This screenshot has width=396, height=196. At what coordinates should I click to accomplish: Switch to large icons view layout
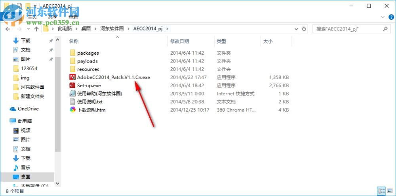click(x=389, y=191)
